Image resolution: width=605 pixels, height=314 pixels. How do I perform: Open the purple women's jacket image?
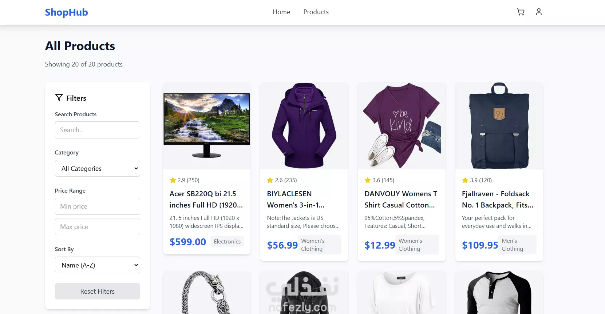click(x=304, y=126)
